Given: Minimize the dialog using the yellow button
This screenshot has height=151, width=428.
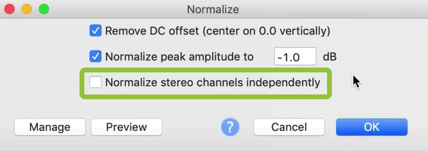Looking at the screenshot, I should 27,9.
